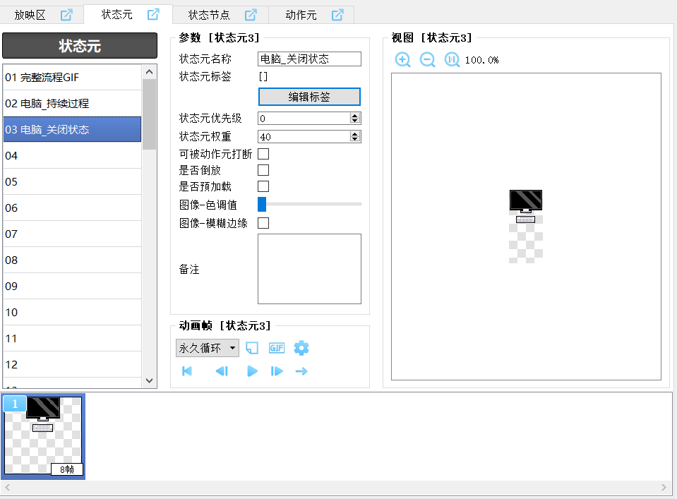This screenshot has height=499, width=677.
Task: Toggle the 是否倒放 checkbox
Action: pos(263,170)
